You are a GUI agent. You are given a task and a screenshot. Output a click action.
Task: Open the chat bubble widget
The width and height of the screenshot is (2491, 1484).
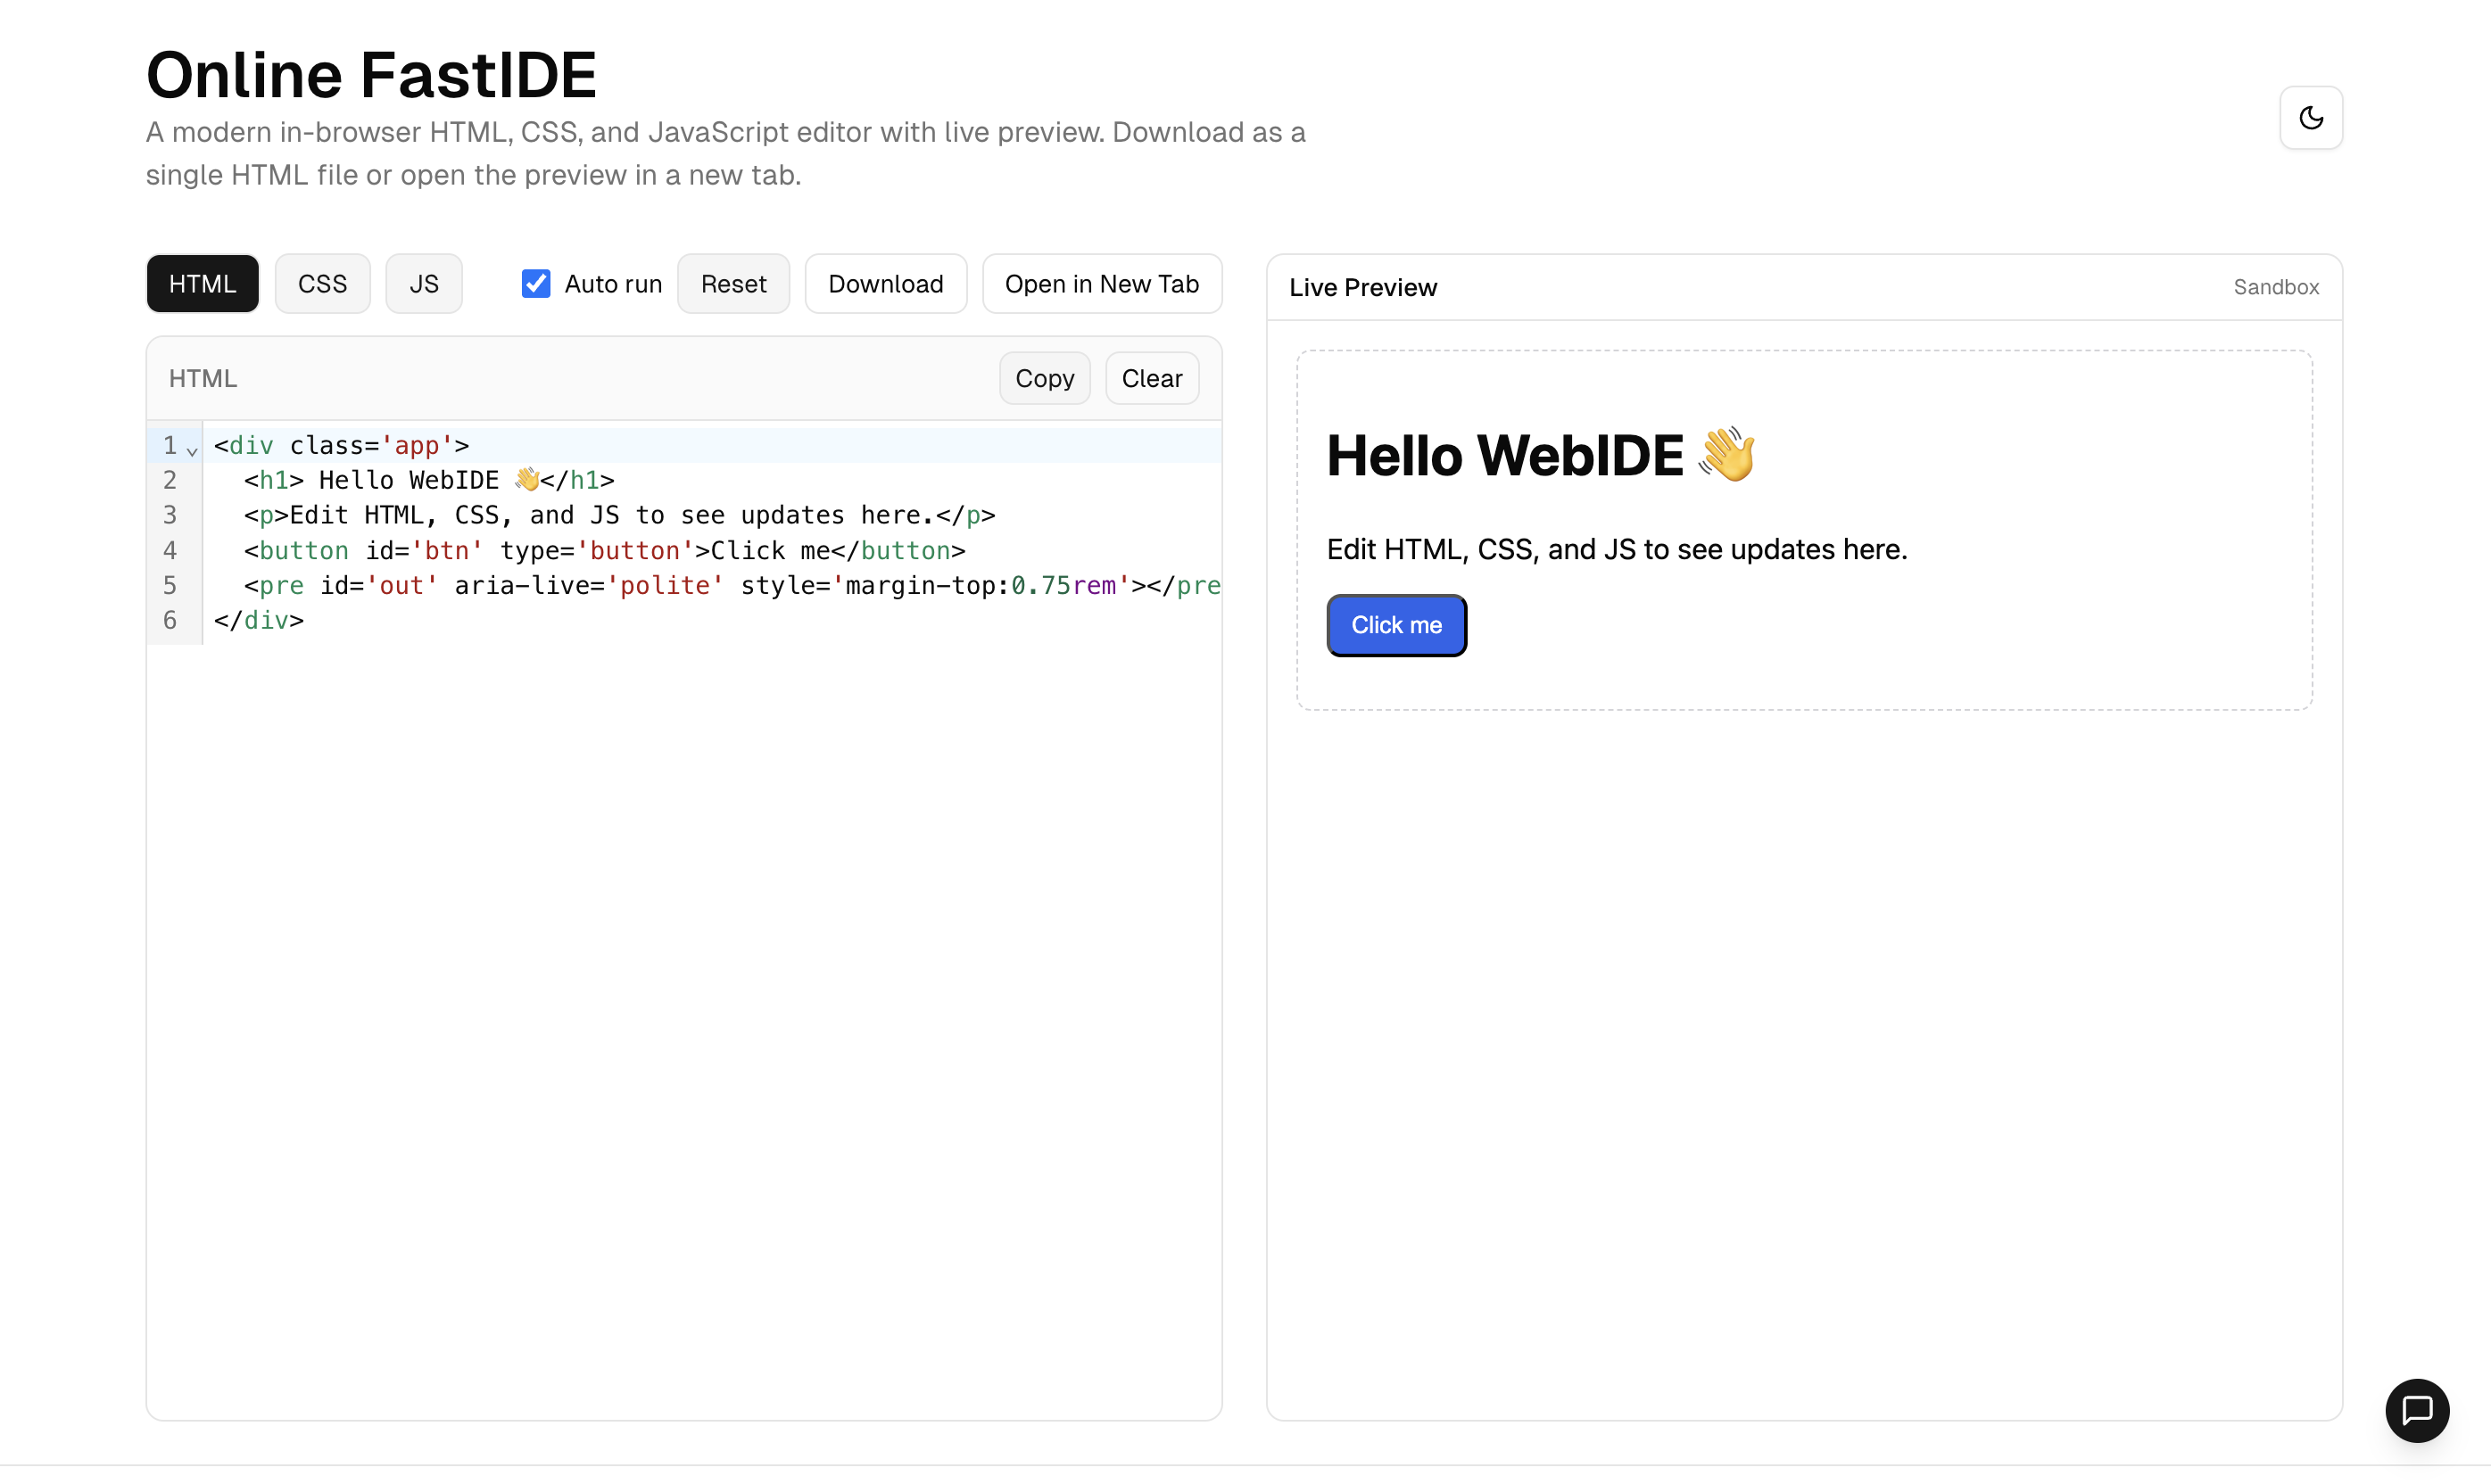click(2416, 1410)
